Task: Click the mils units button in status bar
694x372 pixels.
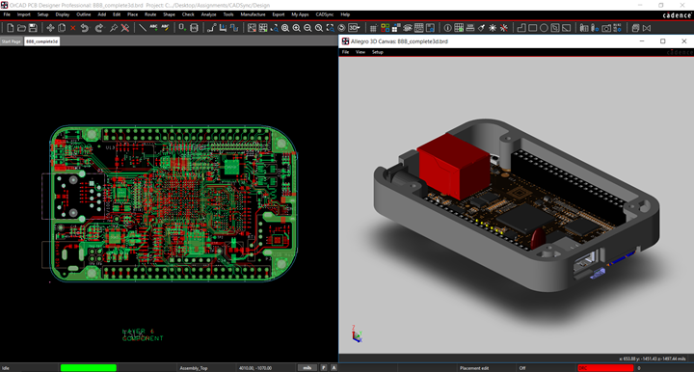Action: (x=307, y=367)
